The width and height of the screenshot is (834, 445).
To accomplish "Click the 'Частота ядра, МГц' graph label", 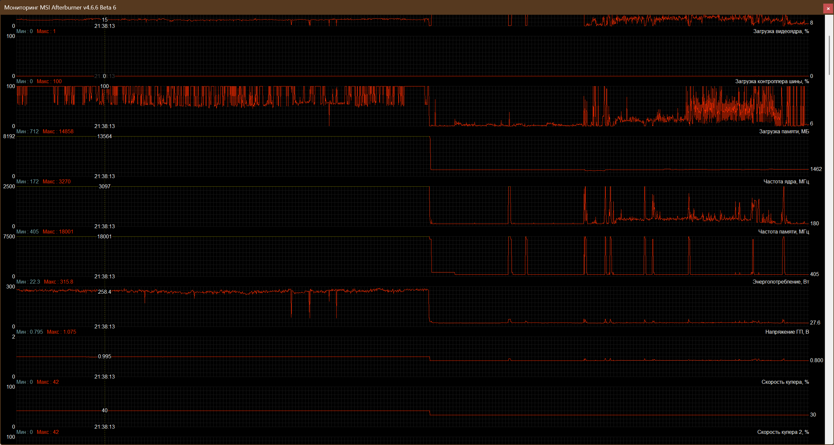I will click(x=786, y=182).
